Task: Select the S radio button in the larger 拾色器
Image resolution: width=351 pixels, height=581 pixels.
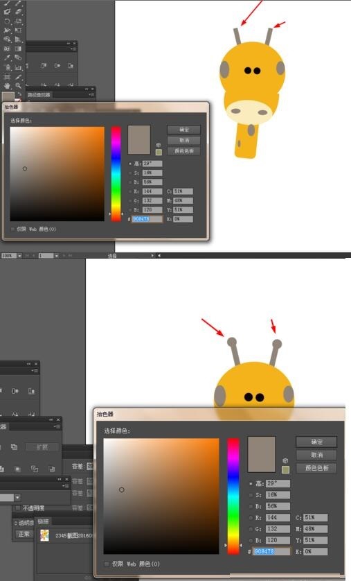Action: tap(251, 495)
